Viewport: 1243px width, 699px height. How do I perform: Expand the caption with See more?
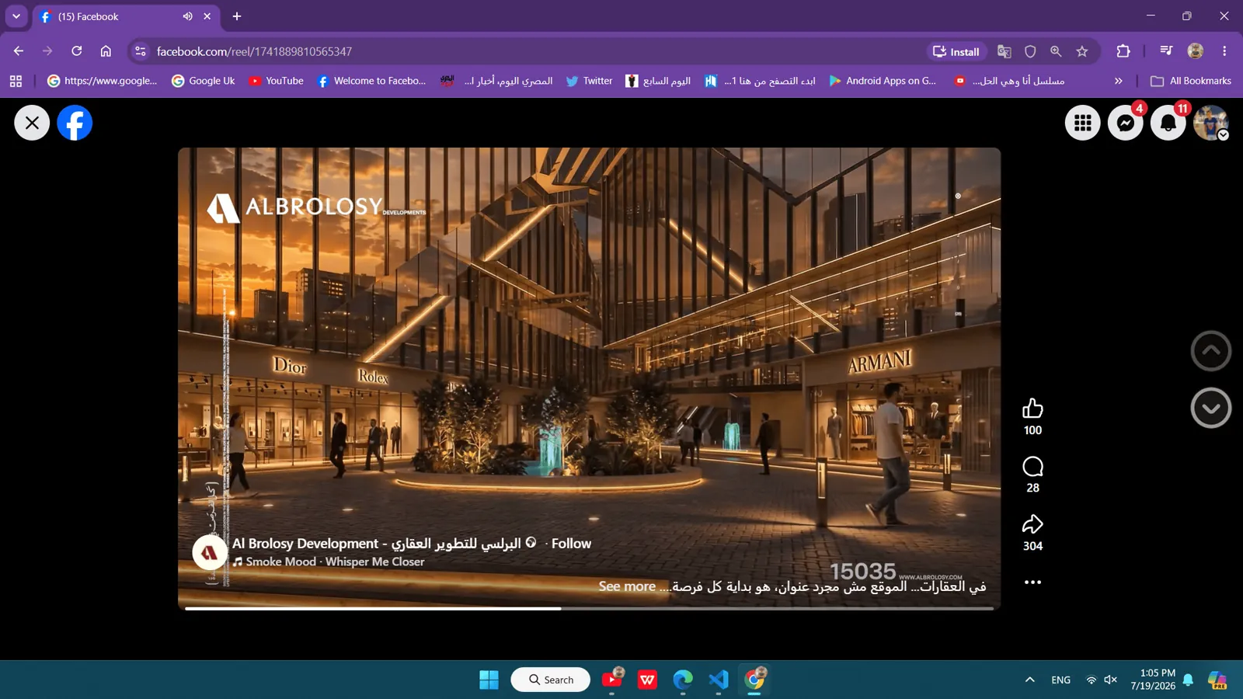pos(627,586)
